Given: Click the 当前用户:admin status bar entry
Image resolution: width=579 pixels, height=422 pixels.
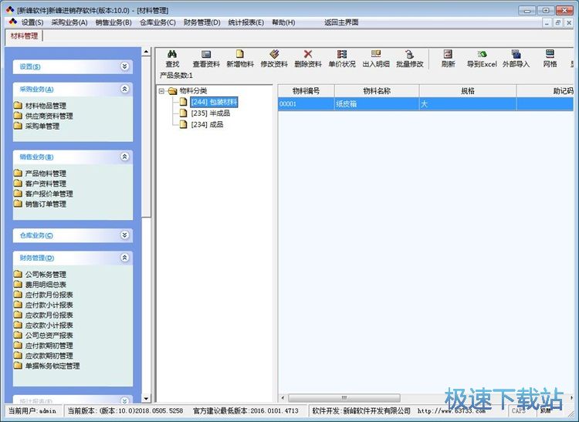Looking at the screenshot, I should coord(32,410).
